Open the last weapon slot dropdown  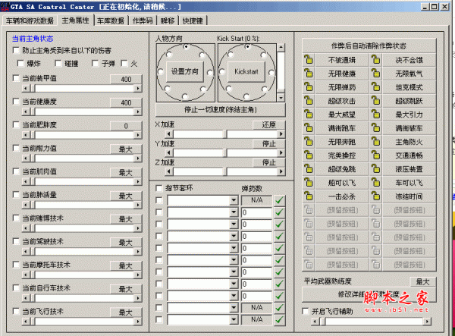point(234,319)
